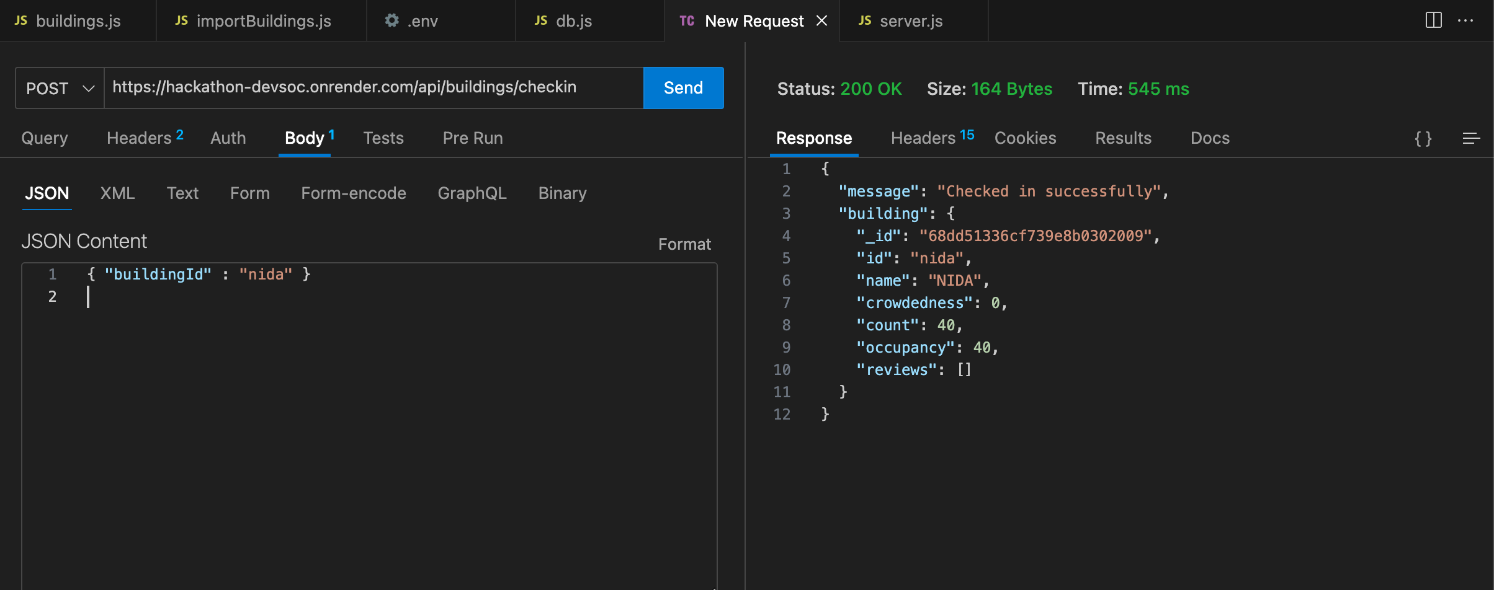Click the "occupancy" key in the response

point(906,348)
